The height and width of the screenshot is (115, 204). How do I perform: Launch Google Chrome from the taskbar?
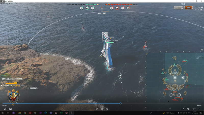click(25, 113)
